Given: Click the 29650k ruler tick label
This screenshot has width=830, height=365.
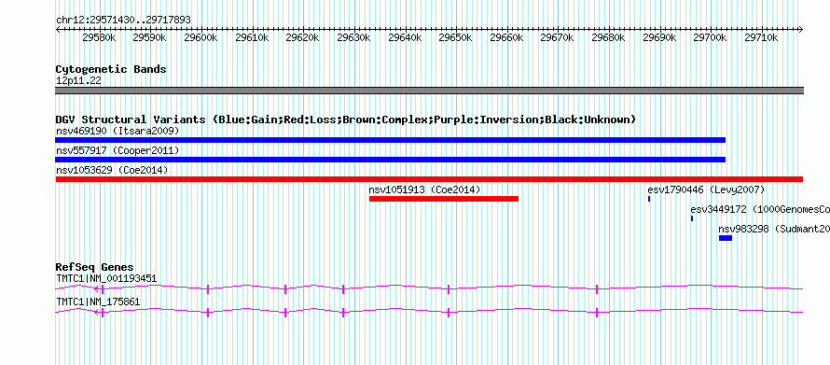Looking at the screenshot, I should 455,37.
